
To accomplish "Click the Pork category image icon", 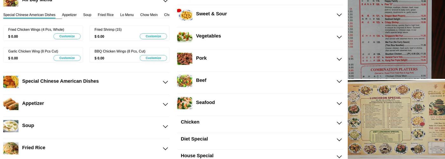I will click(185, 59).
